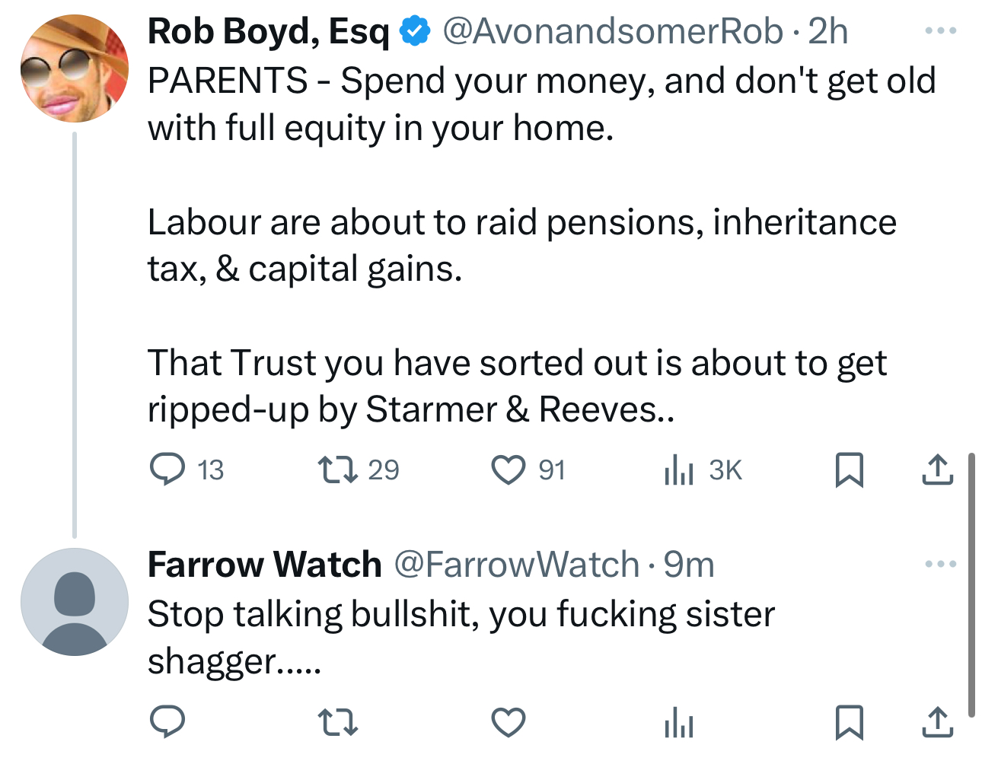Image resolution: width=982 pixels, height=764 pixels.
Task: Share Rob Boyd's tweet
Action: click(x=937, y=470)
